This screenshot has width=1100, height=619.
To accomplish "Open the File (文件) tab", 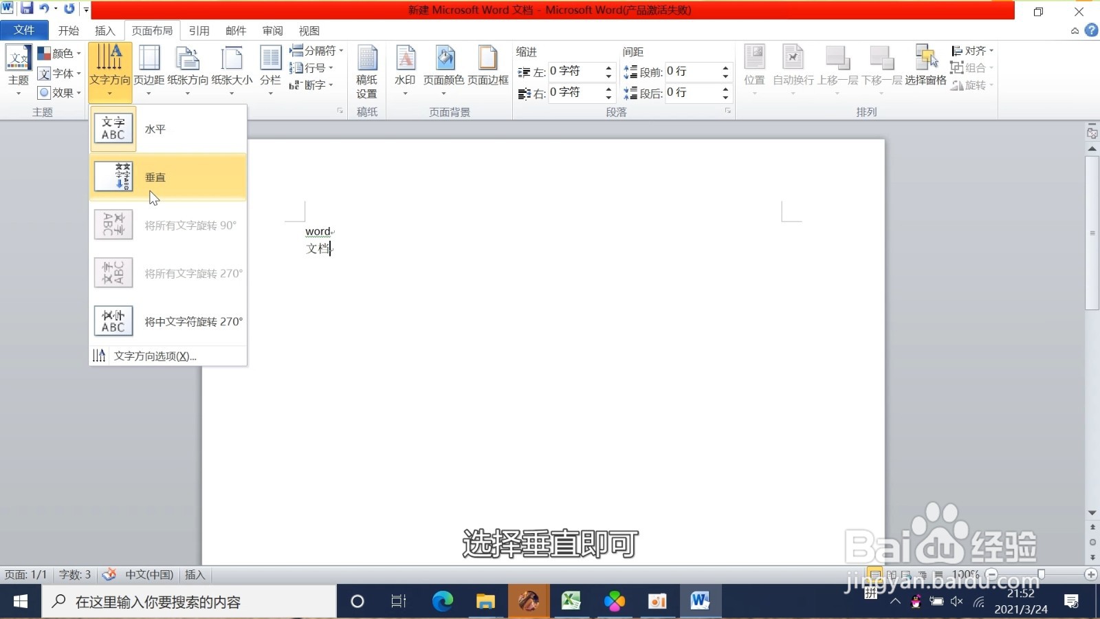I will pos(24,30).
